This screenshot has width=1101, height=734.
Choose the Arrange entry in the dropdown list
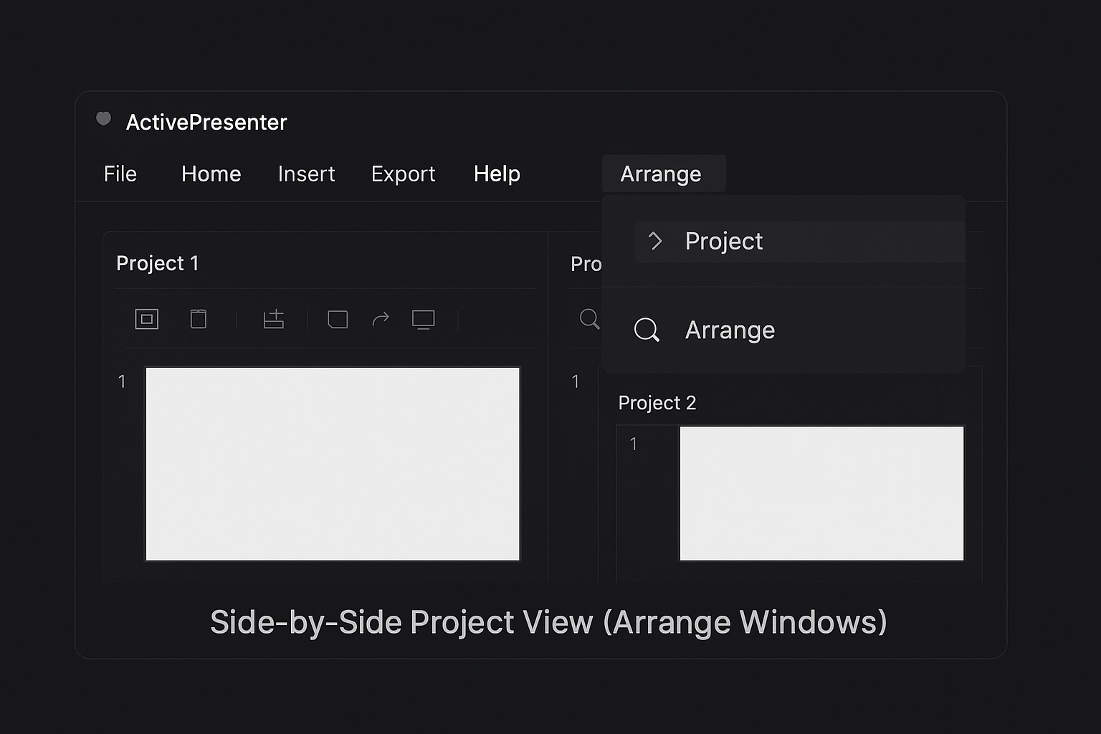[730, 330]
